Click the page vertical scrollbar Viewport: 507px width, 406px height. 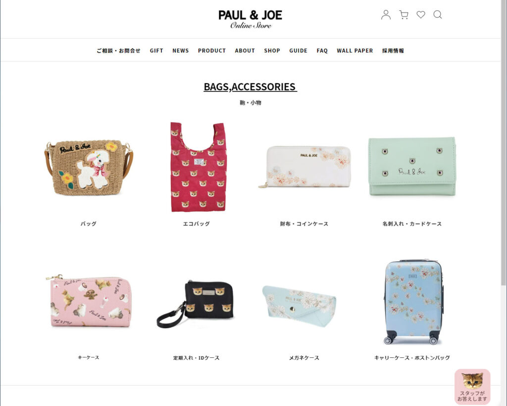click(x=504, y=203)
